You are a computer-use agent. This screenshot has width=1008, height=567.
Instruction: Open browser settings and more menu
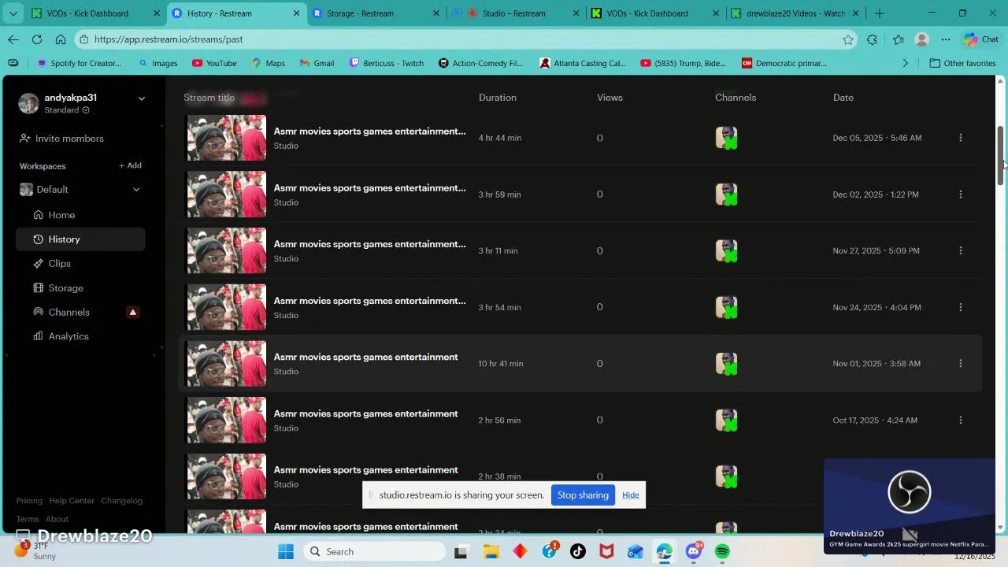coord(946,39)
